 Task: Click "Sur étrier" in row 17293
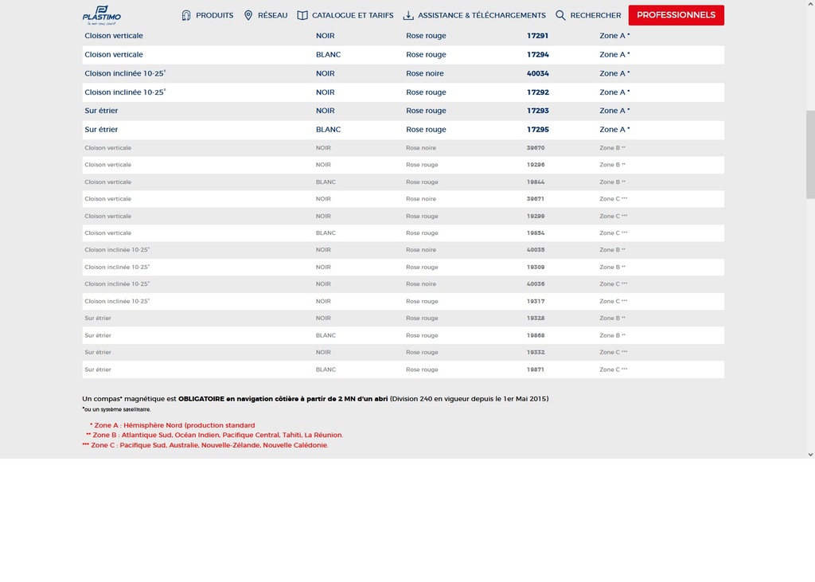point(101,111)
